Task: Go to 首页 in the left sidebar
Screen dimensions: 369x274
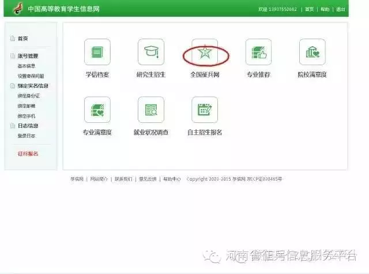Action: click(23, 39)
